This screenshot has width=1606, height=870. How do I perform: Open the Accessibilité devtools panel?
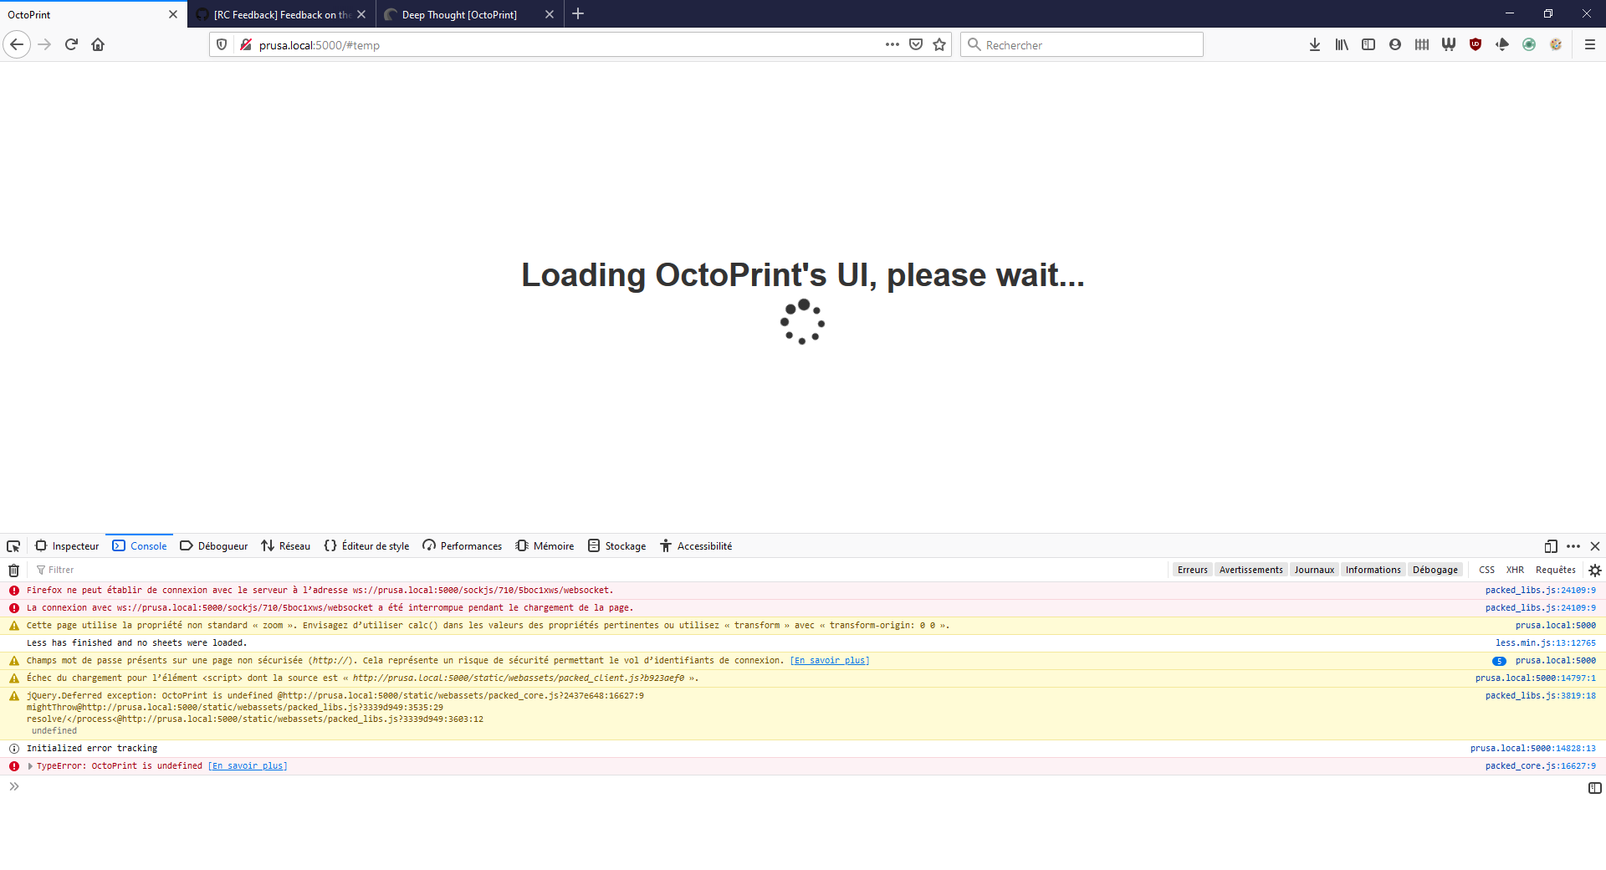click(696, 546)
